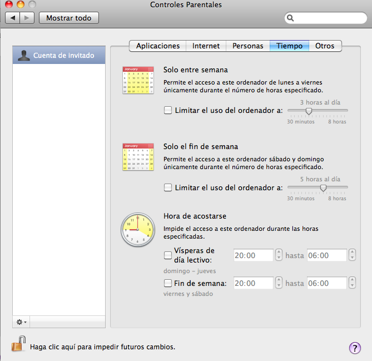372x361 pixels.
Task: Open the purple help question mark button
Action: (355, 348)
